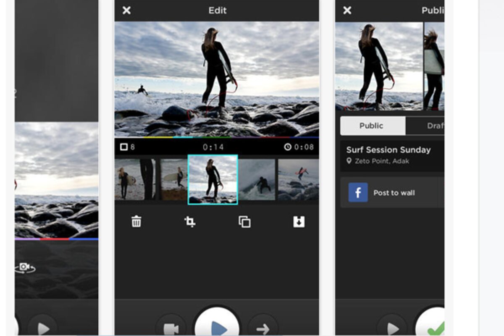
Task: Delete the selected clip with the trash icon
Action: pyautogui.click(x=136, y=221)
